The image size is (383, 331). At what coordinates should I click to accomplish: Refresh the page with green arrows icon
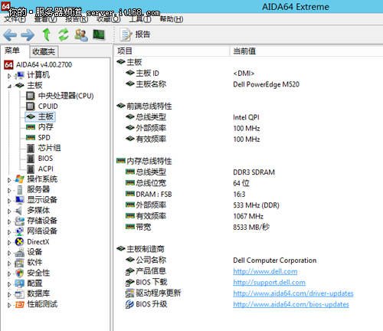click(64, 34)
